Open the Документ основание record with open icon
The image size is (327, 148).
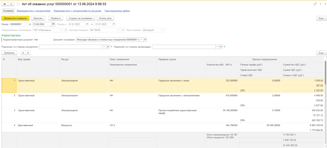coord(145,40)
